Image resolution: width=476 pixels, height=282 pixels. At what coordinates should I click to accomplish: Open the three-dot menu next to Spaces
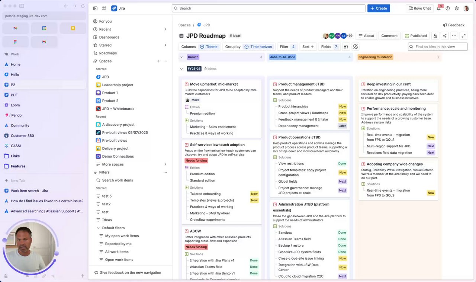(165, 61)
